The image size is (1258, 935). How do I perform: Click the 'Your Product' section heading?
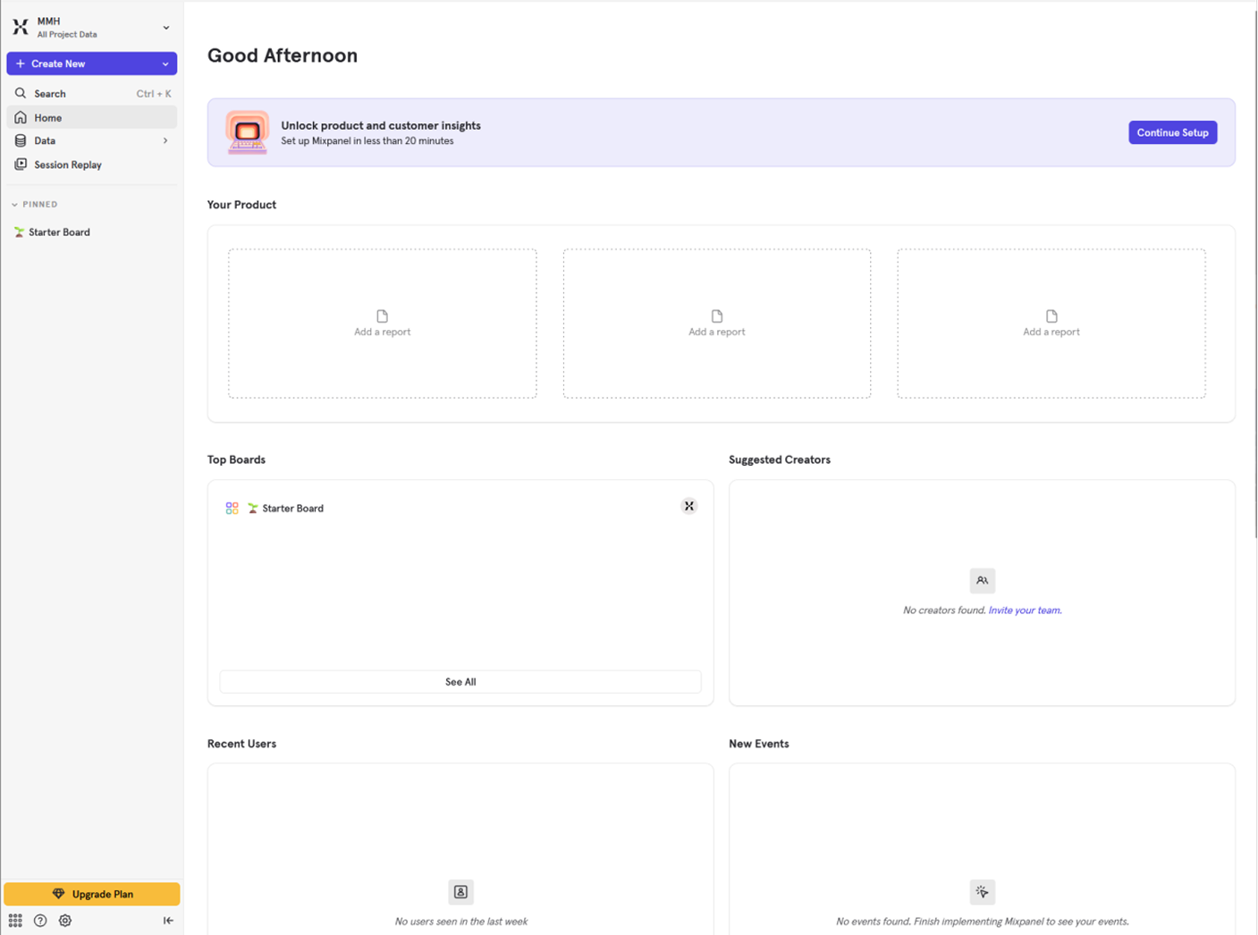(x=241, y=205)
